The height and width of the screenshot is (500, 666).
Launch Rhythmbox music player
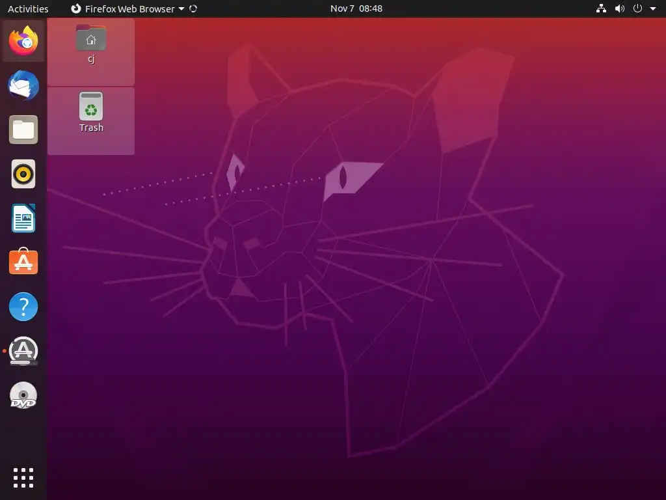[23, 174]
